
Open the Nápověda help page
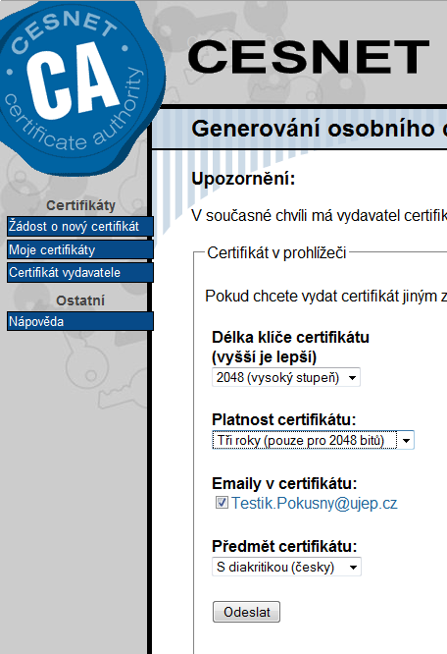click(80, 321)
